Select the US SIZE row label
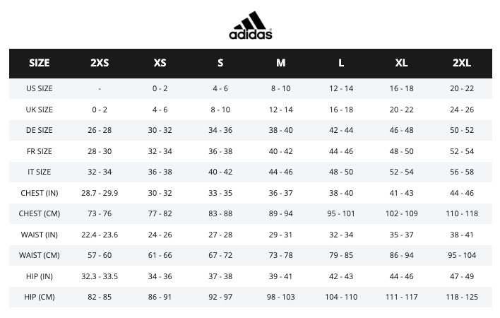 [x=40, y=88]
